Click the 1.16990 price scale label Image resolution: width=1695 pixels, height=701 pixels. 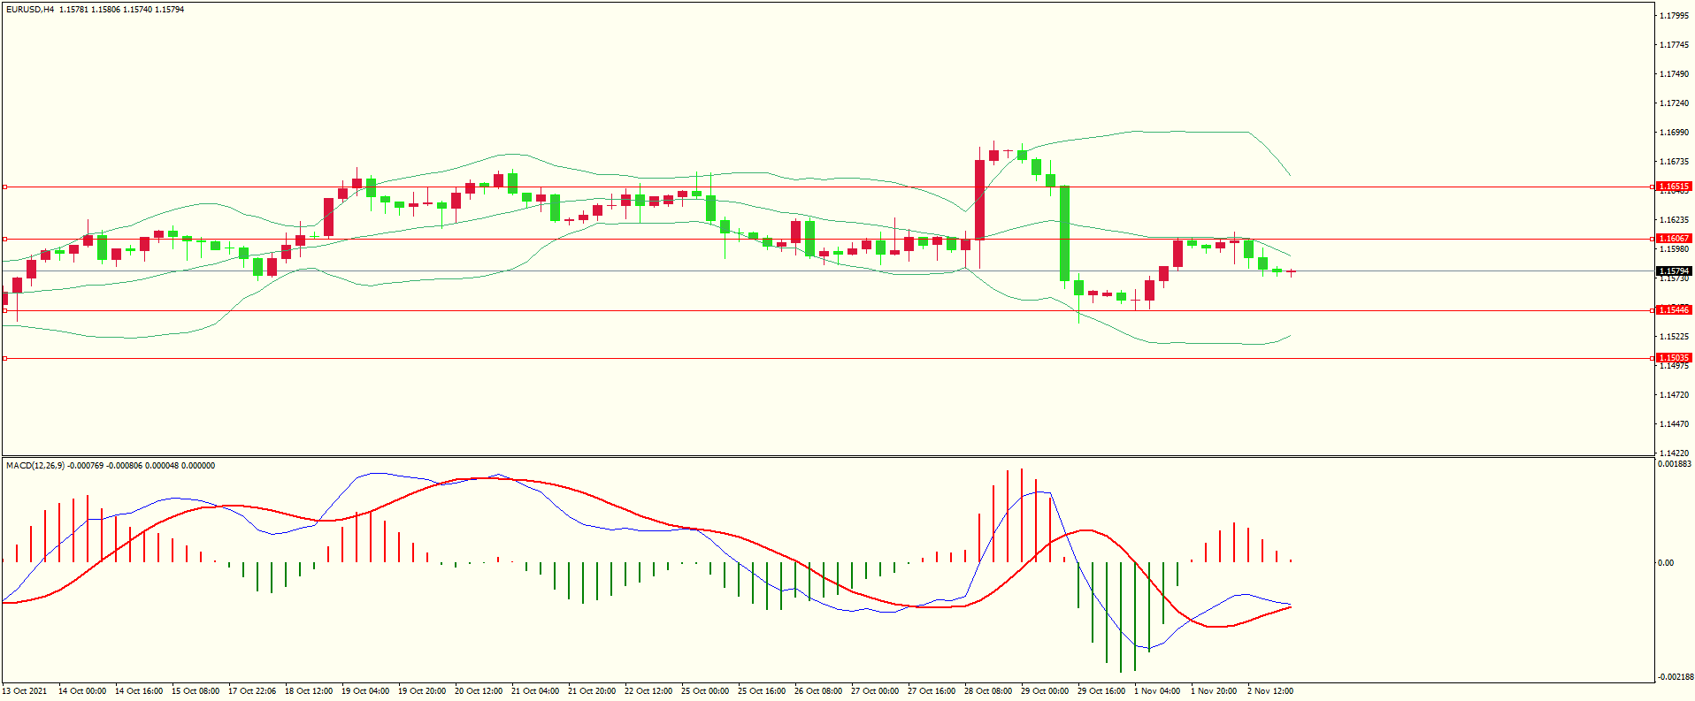pyautogui.click(x=1674, y=133)
